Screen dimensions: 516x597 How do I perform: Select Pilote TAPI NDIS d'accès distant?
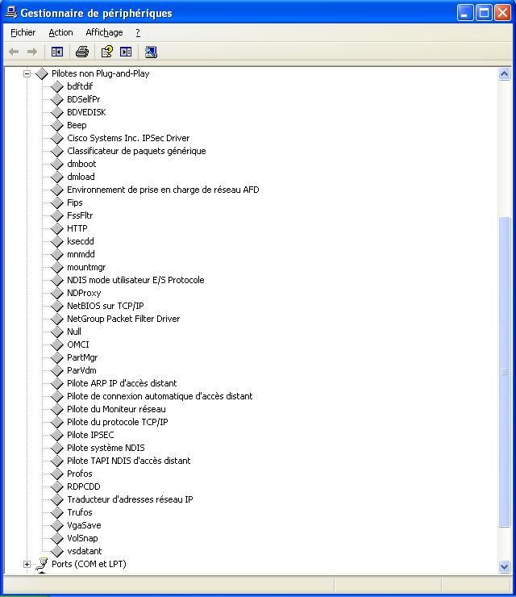(x=129, y=461)
